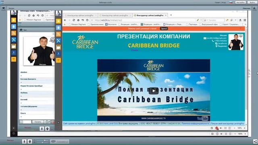Open a new tab with the plus button
258x145 pixels.
(171, 15)
